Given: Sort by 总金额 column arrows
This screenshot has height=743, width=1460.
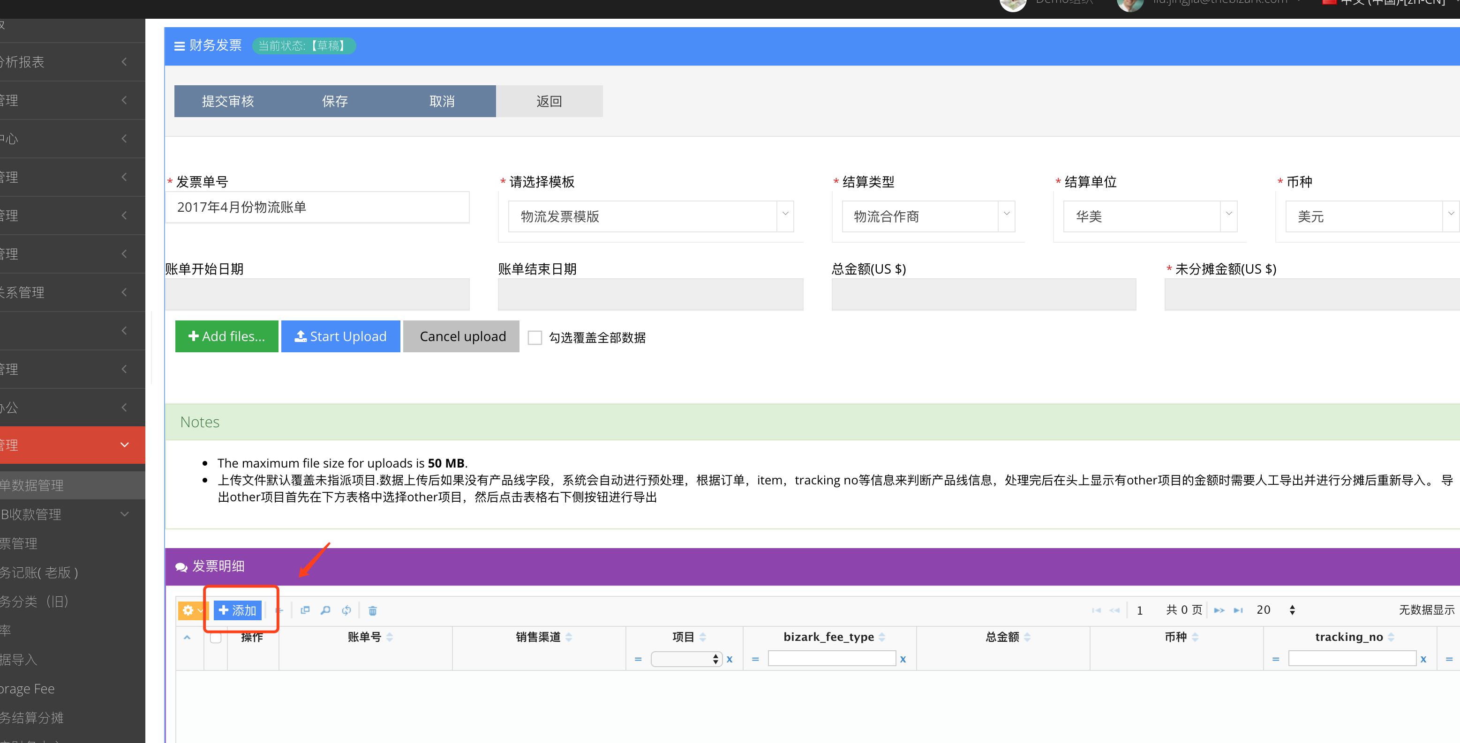Looking at the screenshot, I should tap(1027, 637).
